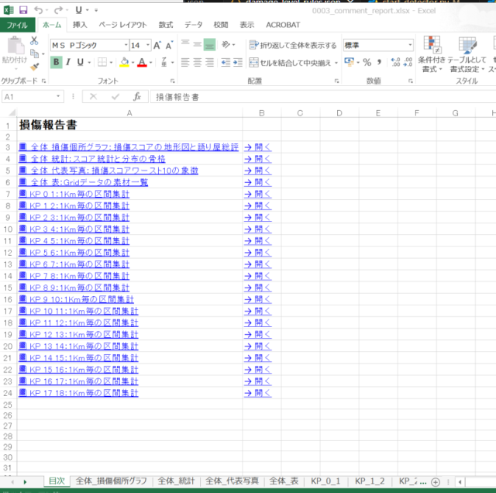
Task: Click the decrease indent icon
Action: point(226,62)
